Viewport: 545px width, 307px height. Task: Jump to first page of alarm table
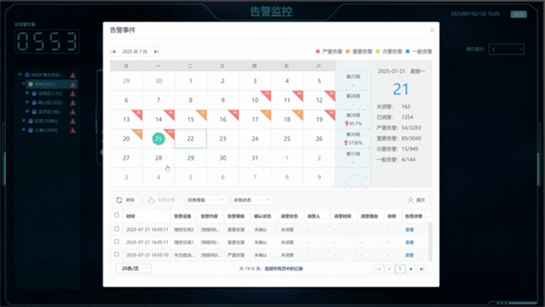[x=379, y=269]
